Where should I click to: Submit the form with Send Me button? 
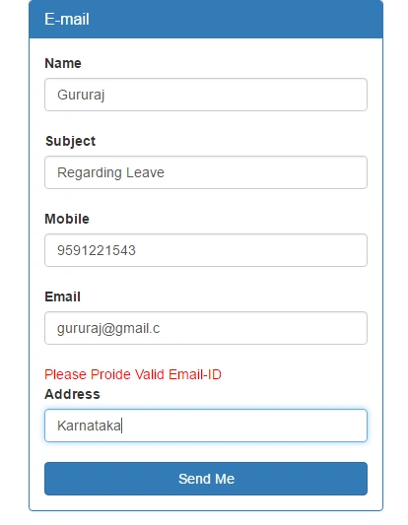point(206,479)
